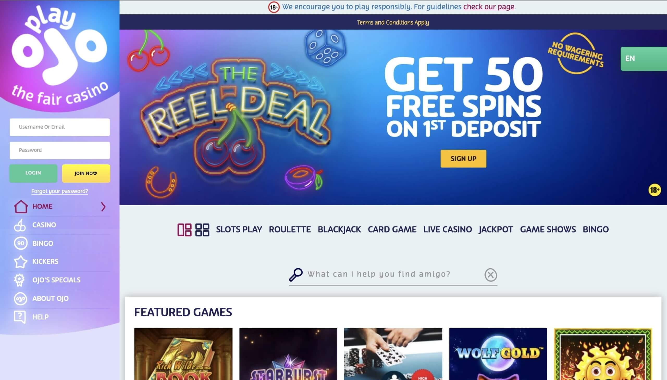Open Casino via the cherry icon
Viewport: 667px width, 380px height.
(20, 225)
